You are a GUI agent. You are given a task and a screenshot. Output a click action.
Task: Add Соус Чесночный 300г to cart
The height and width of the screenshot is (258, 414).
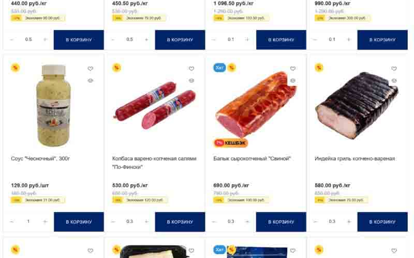point(79,222)
